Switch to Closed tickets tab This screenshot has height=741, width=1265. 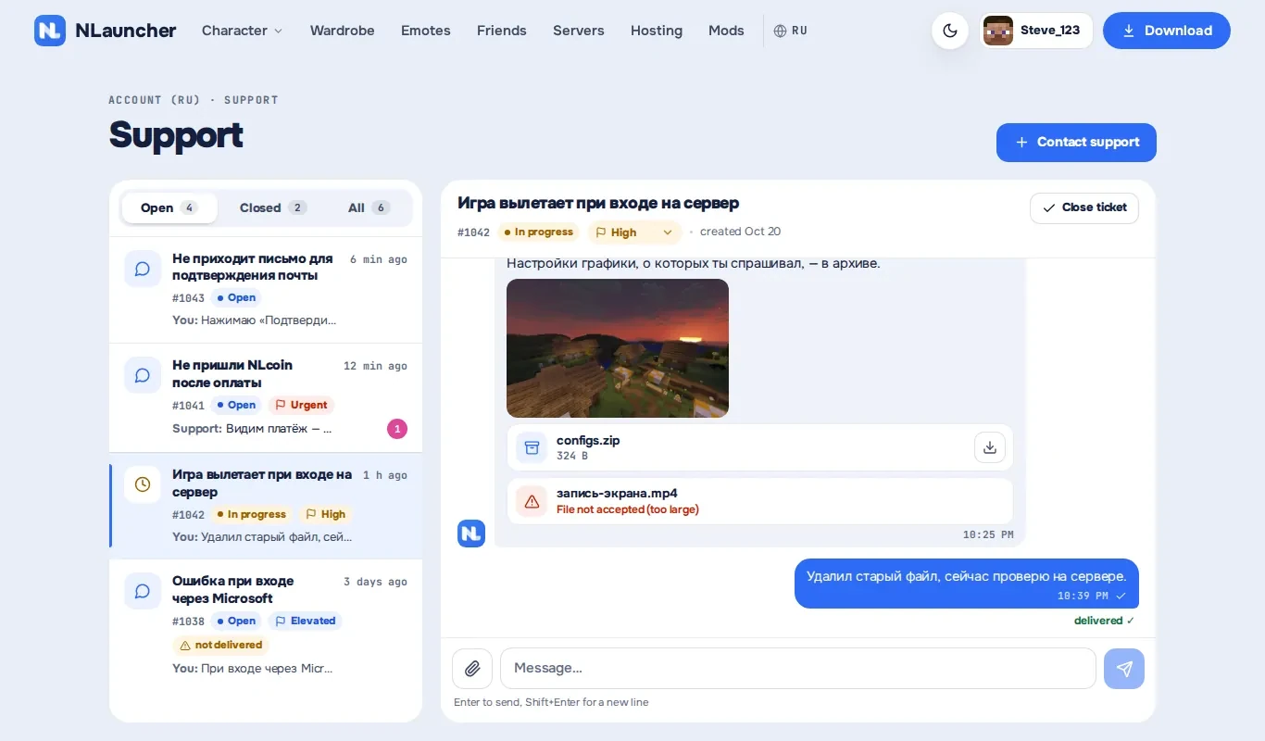[x=273, y=207]
